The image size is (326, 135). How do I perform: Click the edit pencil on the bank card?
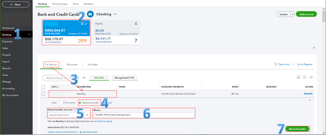click(x=86, y=24)
